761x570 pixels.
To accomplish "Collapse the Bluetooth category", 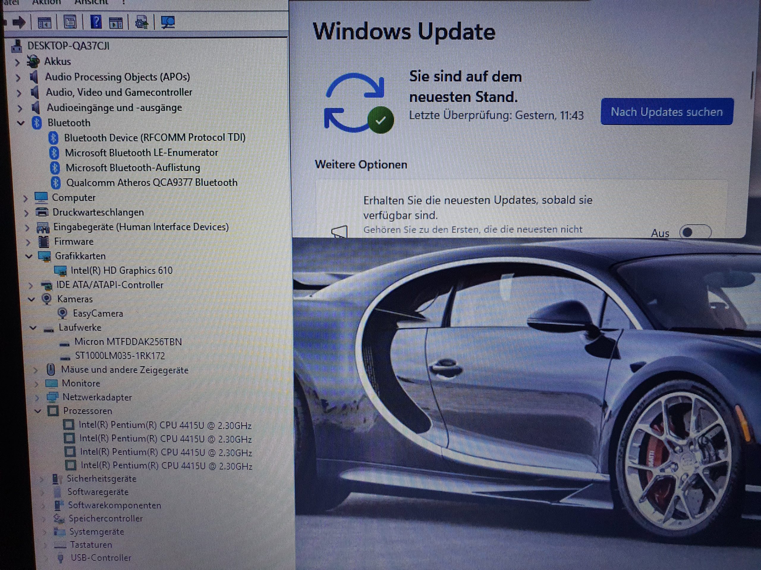I will click(x=21, y=123).
